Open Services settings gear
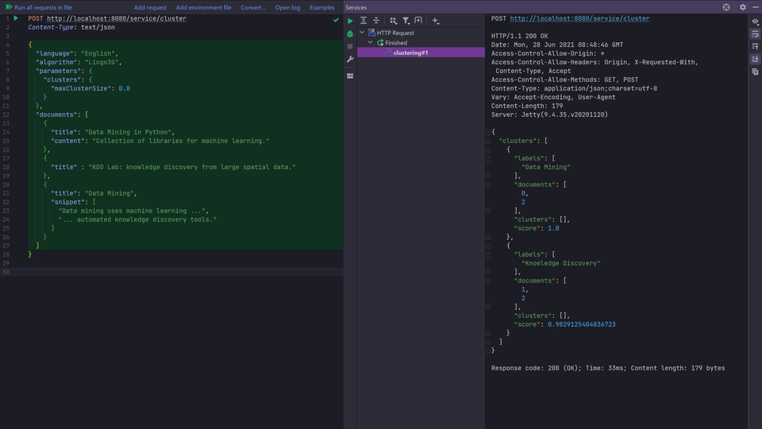 pos(743,7)
